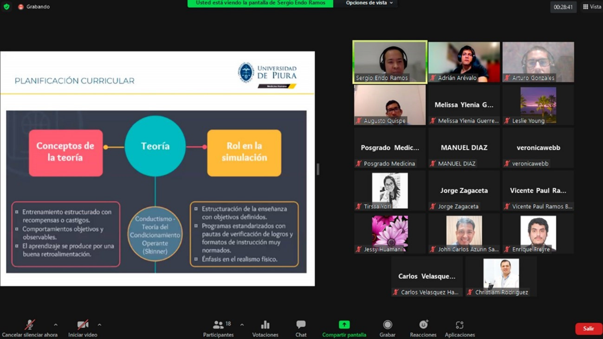The width and height of the screenshot is (603, 339).
Task: Click the Compartir pantalla share icon
Action: pos(344,325)
